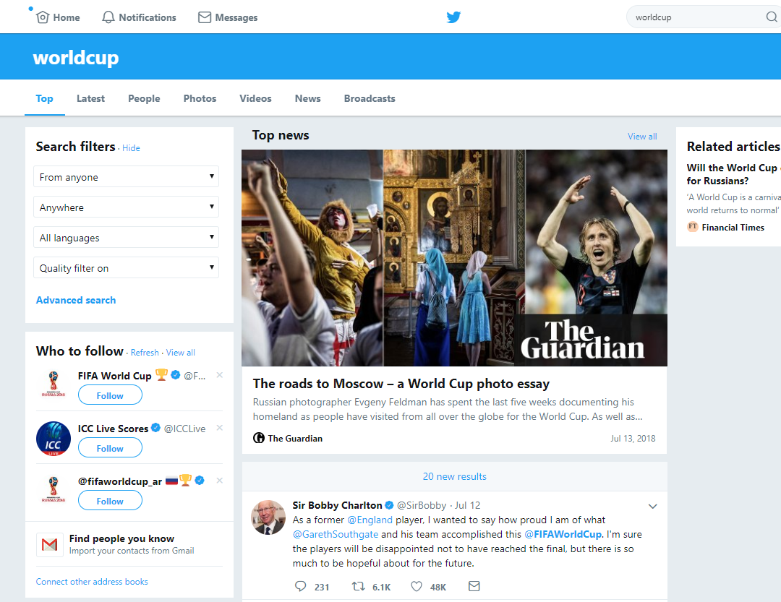Click View all in Top news
Viewport: 781px width, 602px height.
click(642, 137)
